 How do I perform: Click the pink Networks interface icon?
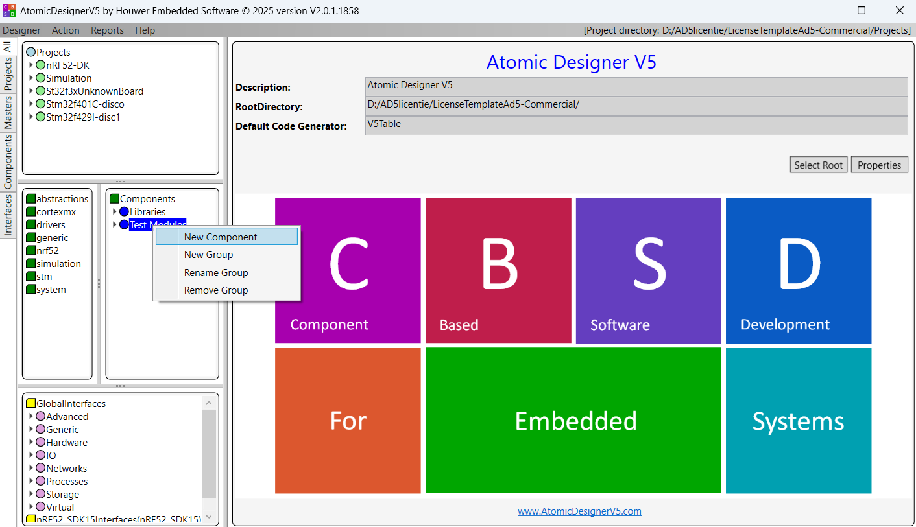point(40,469)
